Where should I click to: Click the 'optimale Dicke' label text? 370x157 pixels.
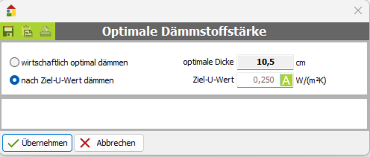click(x=208, y=62)
